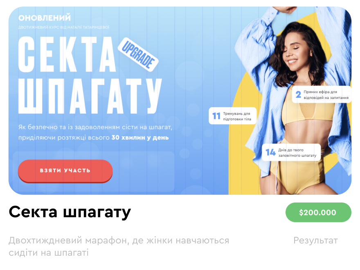
Task: Click the Двотижневий курс subtitle text
Action: tap(63, 27)
